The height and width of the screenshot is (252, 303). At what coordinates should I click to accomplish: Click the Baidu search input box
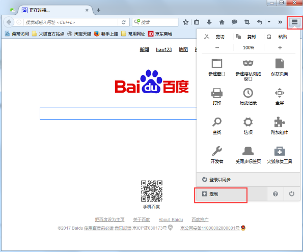point(118,113)
